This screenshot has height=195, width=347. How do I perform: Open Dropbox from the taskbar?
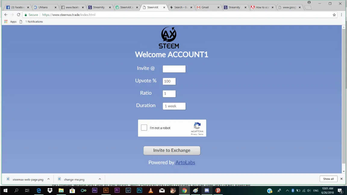tap(50, 190)
